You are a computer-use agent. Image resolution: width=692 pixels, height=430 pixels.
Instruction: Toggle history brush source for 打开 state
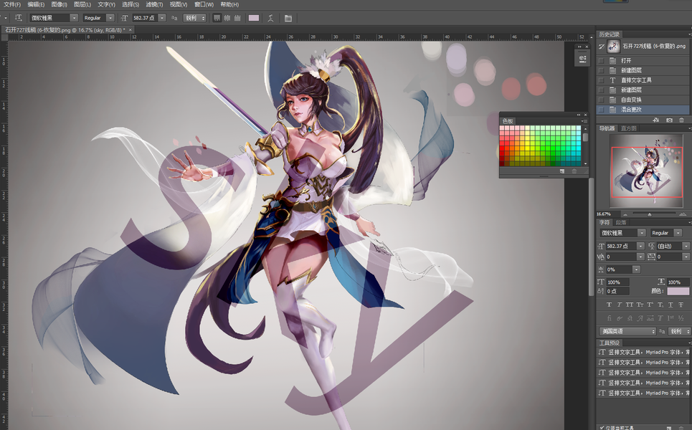(x=601, y=60)
